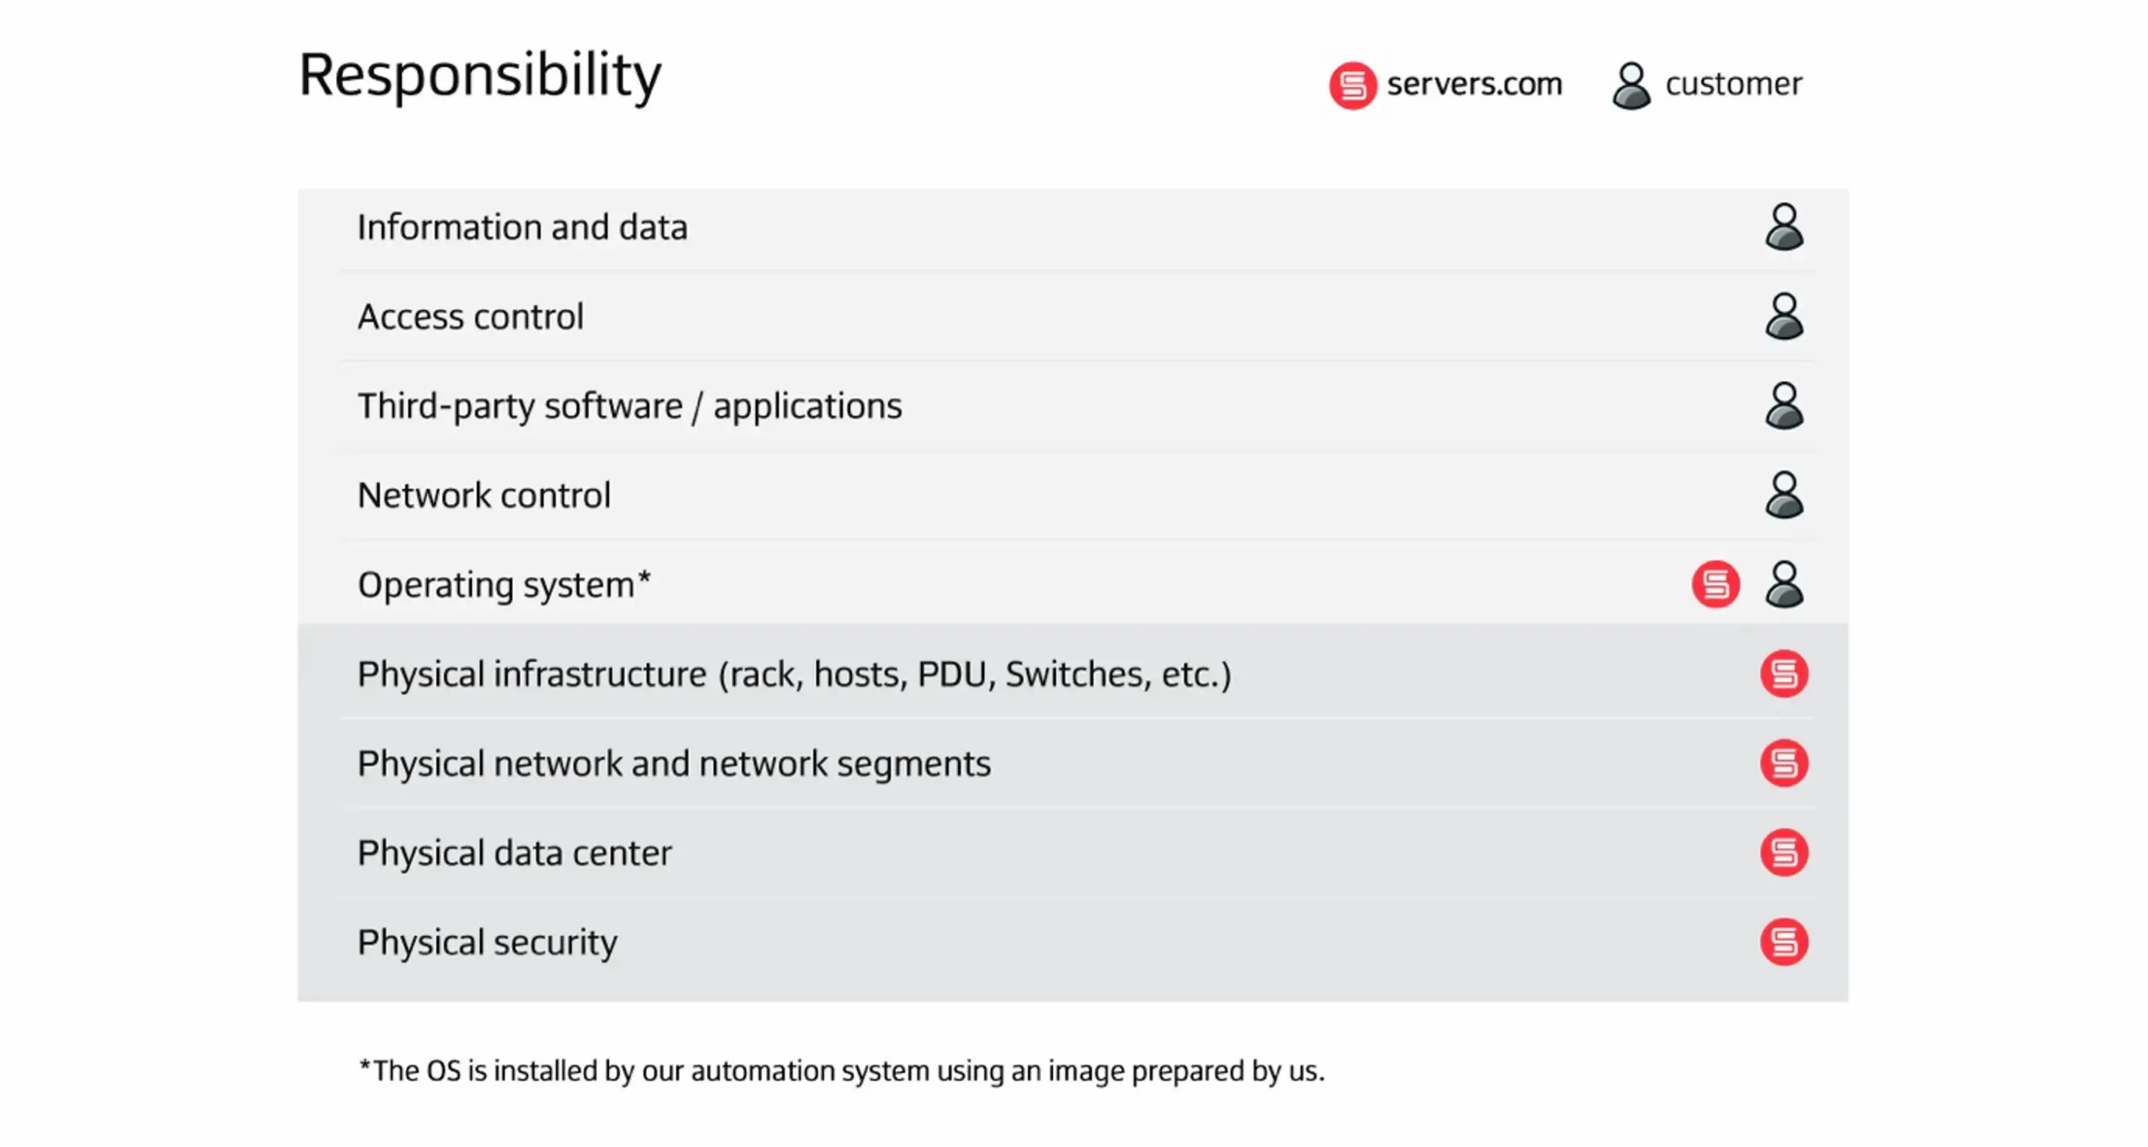This screenshot has width=2148, height=1147.
Task: Select the Information and data label
Action: click(x=522, y=228)
